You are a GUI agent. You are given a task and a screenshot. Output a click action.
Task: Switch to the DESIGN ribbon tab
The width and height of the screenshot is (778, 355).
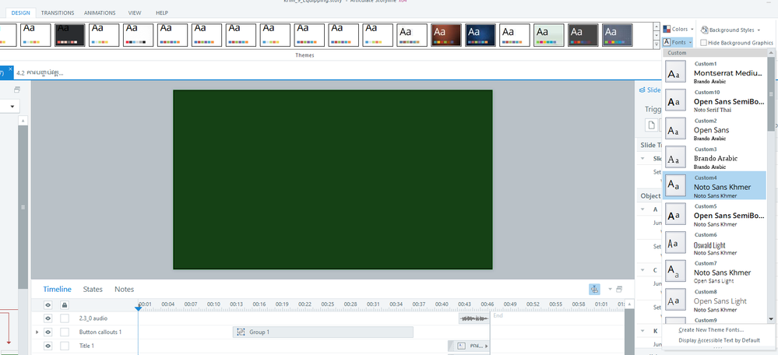(20, 13)
